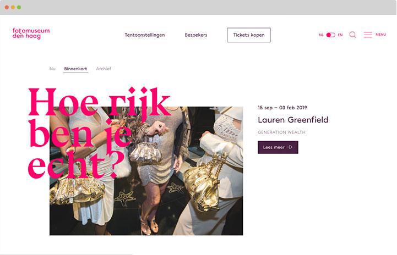Click the Tickets kopen button

tap(249, 35)
